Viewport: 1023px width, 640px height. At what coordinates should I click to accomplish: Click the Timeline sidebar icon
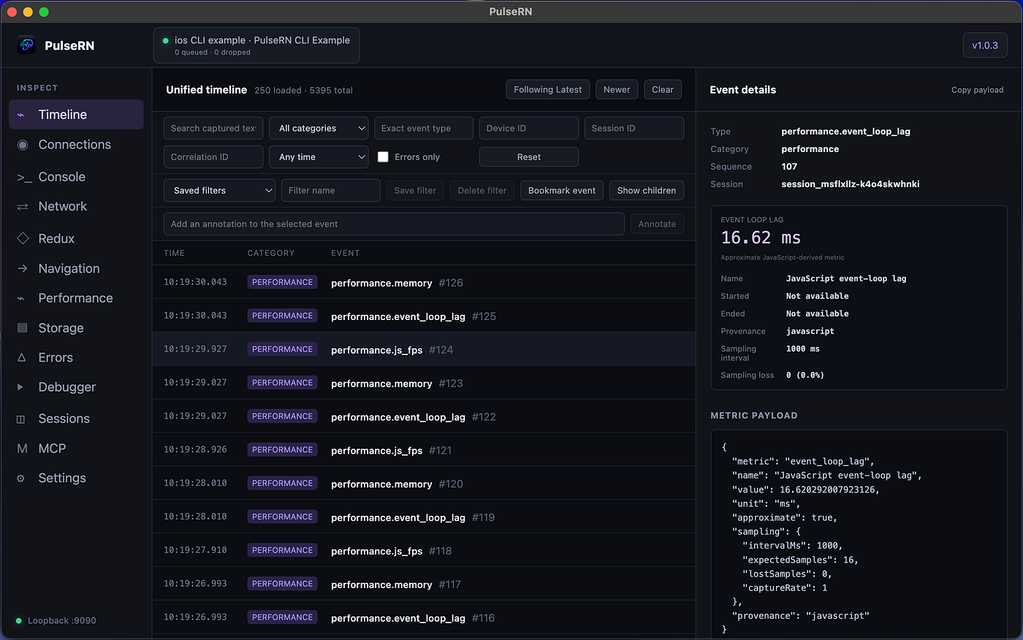pos(21,115)
